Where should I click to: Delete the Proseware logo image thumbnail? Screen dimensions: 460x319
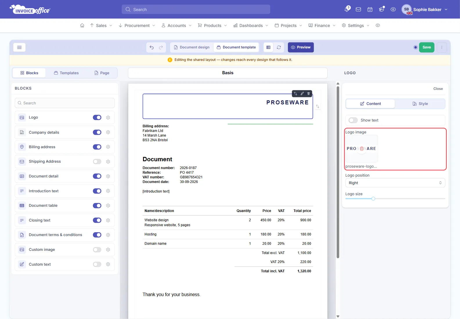click(362, 148)
